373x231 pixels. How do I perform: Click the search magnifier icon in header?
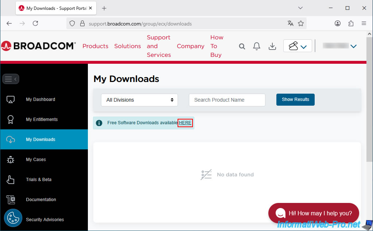pos(242,46)
